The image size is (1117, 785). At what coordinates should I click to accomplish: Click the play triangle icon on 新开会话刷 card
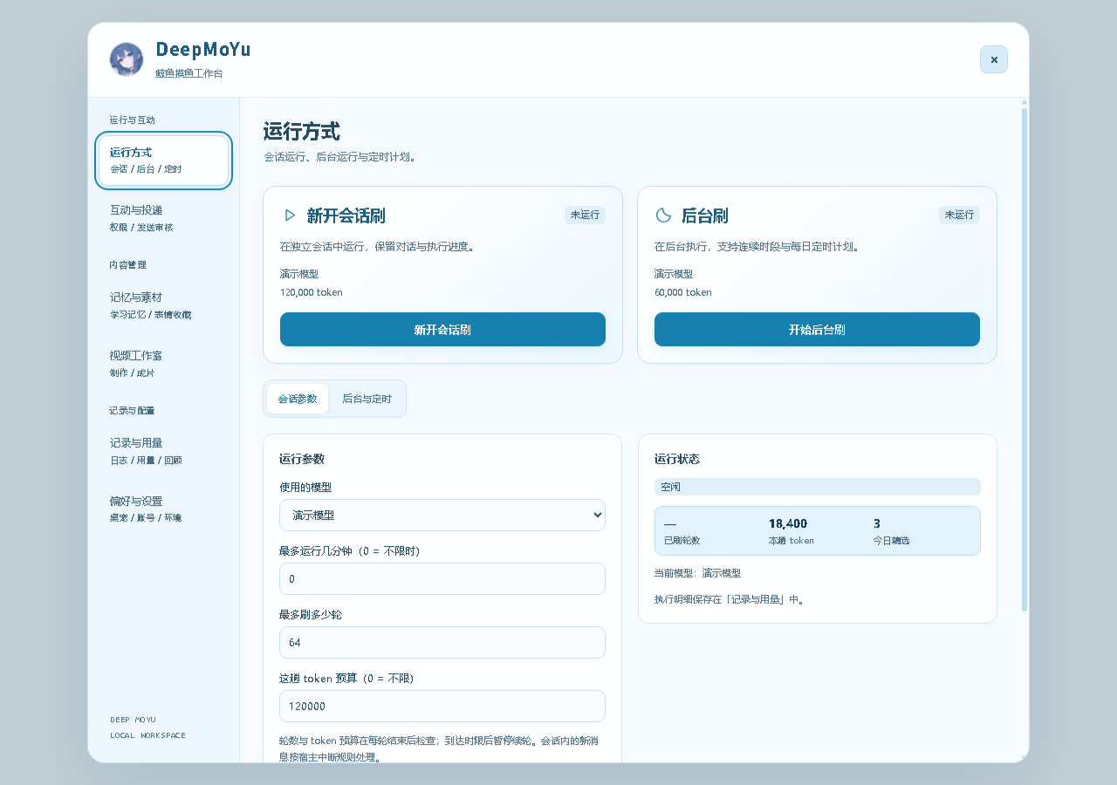pyautogui.click(x=290, y=215)
